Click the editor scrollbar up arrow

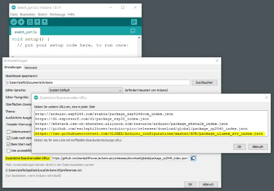139,38
